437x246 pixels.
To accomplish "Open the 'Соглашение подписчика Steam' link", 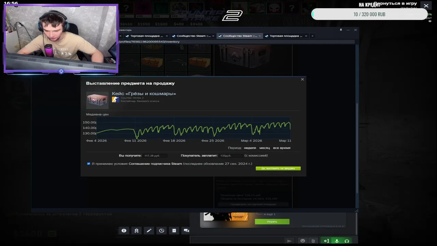I will [x=155, y=164].
